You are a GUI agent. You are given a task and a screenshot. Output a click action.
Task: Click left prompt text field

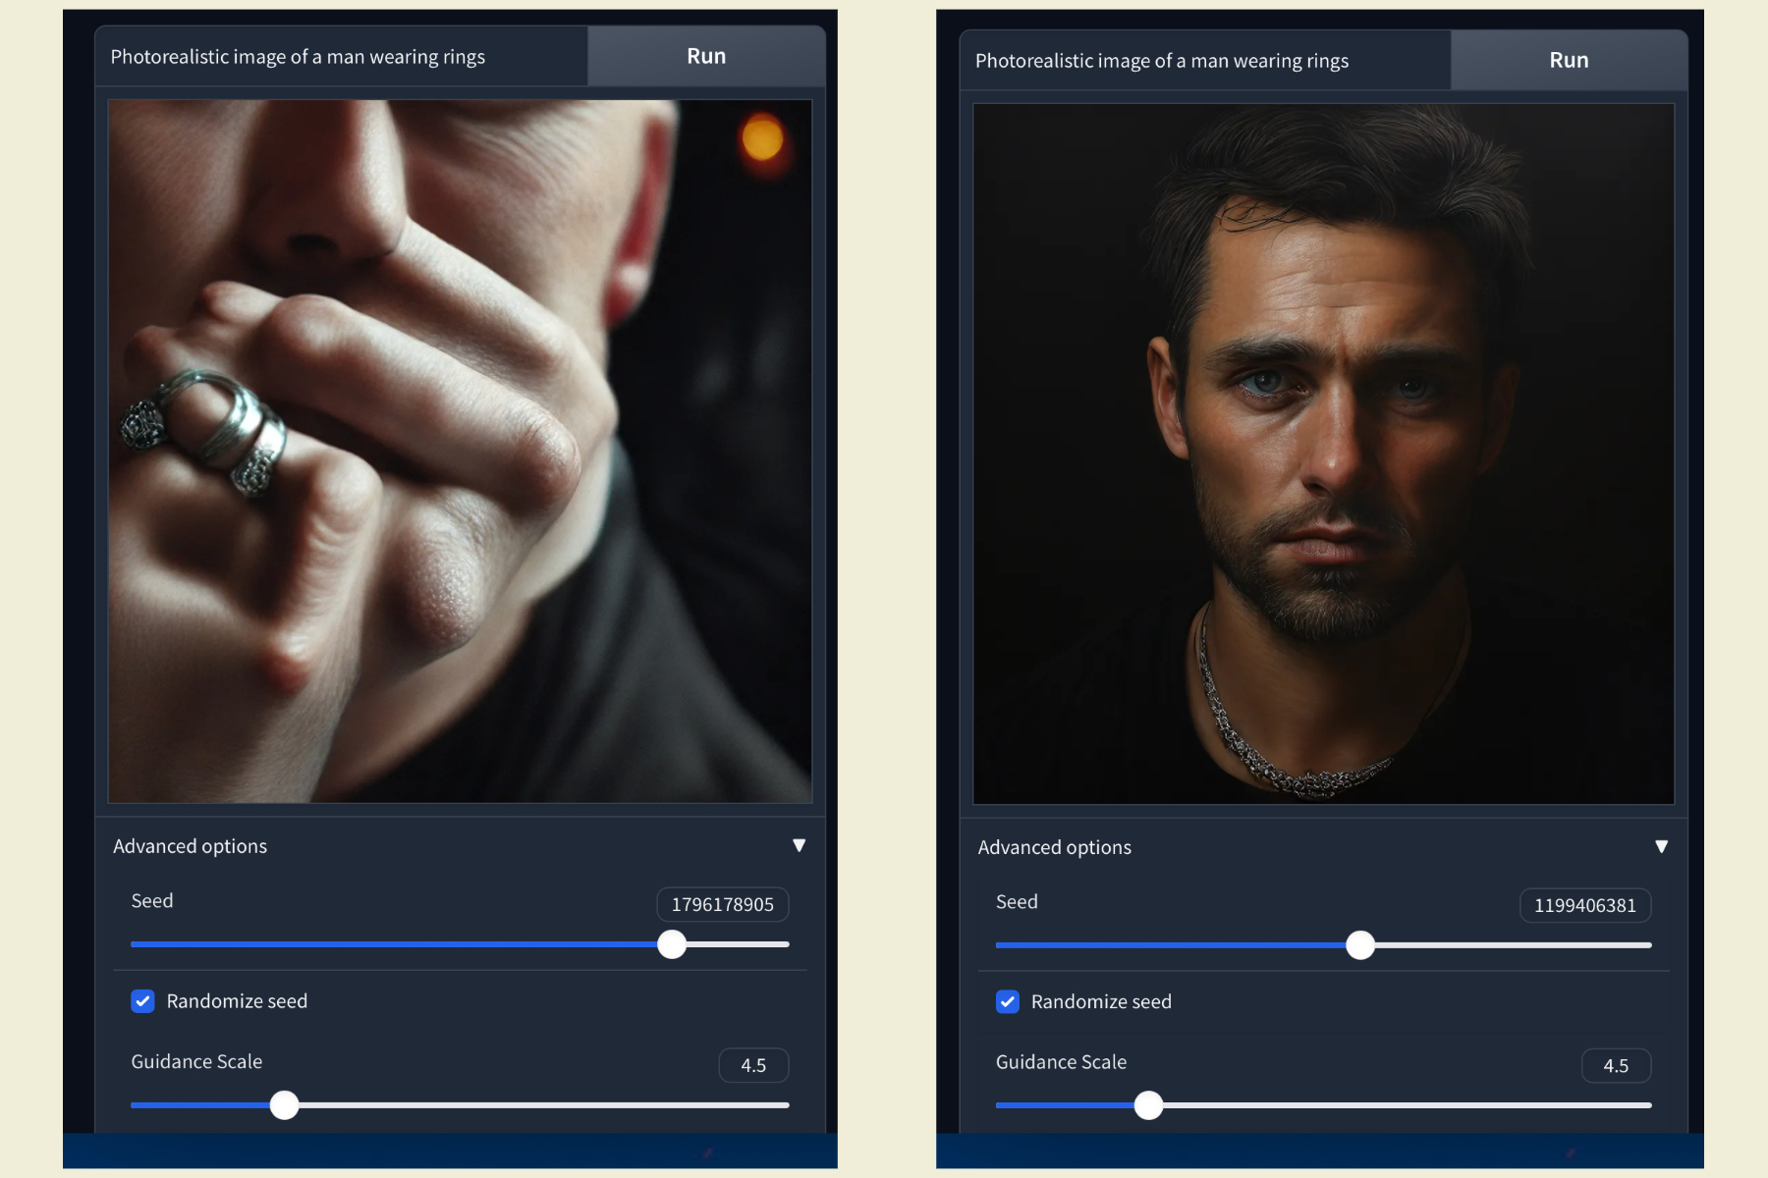tap(342, 56)
